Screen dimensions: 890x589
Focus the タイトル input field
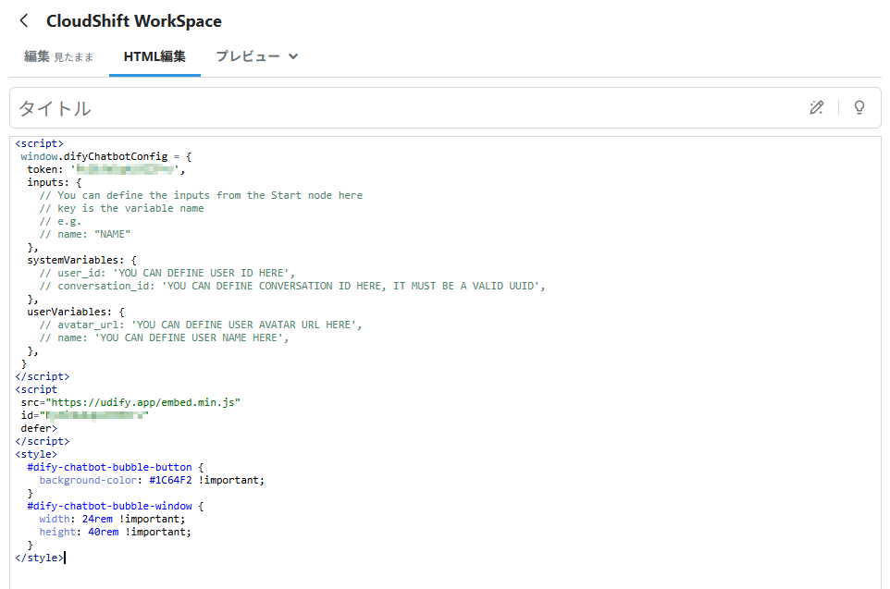tap(409, 108)
